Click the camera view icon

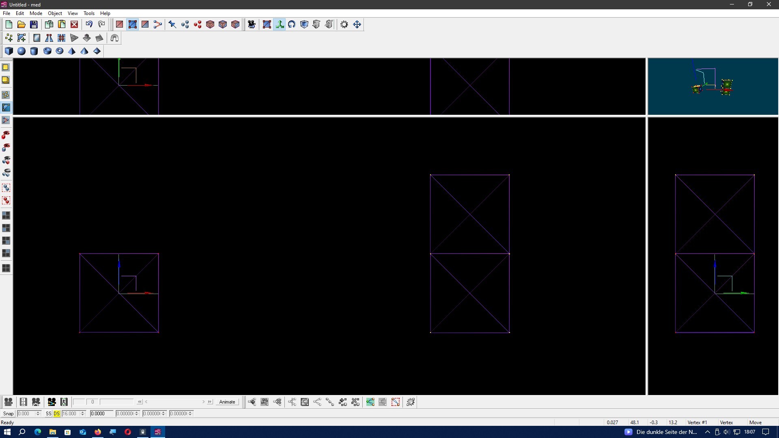point(252,24)
